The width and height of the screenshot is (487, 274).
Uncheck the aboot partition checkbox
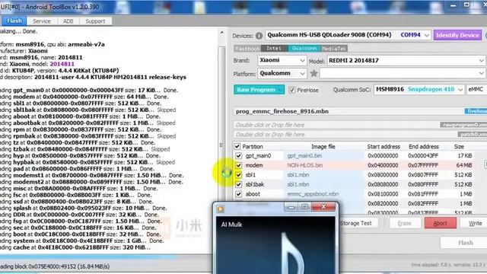pyautogui.click(x=238, y=194)
